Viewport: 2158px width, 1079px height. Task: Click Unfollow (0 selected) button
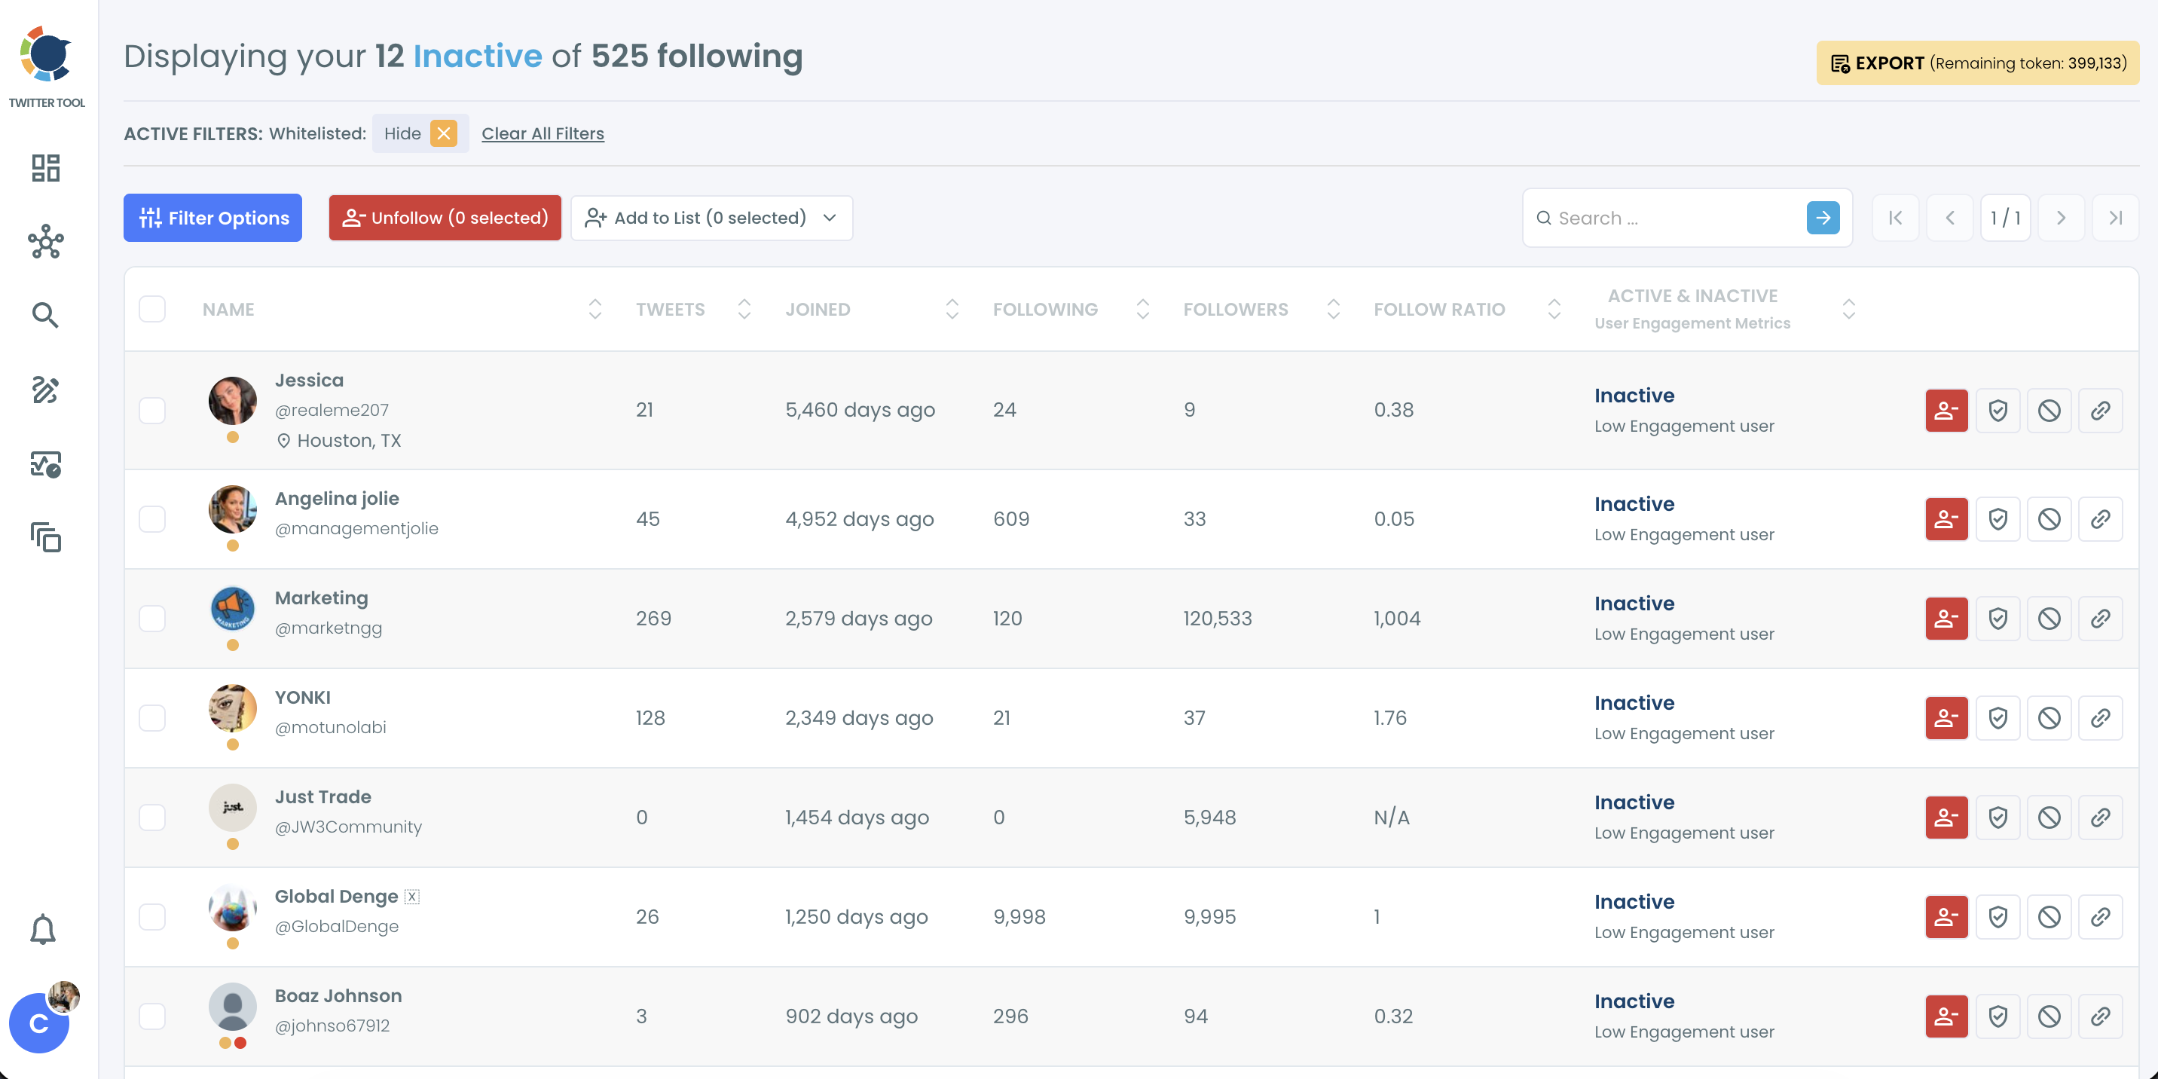tap(445, 218)
